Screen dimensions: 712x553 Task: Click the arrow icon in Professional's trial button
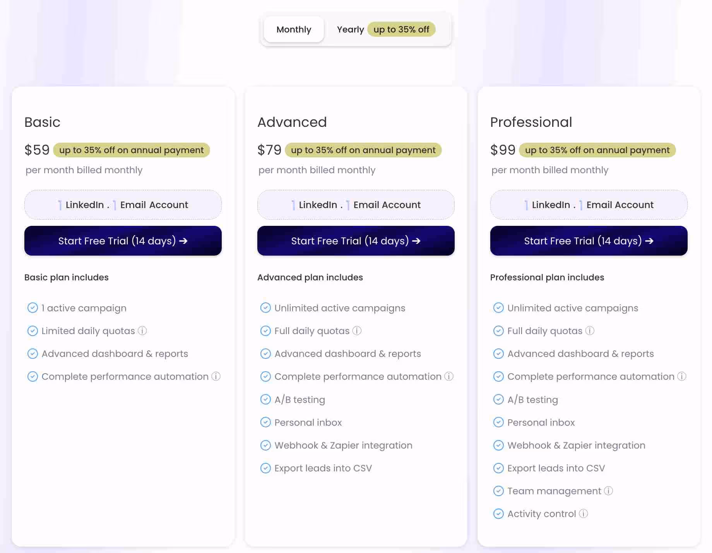pyautogui.click(x=649, y=241)
